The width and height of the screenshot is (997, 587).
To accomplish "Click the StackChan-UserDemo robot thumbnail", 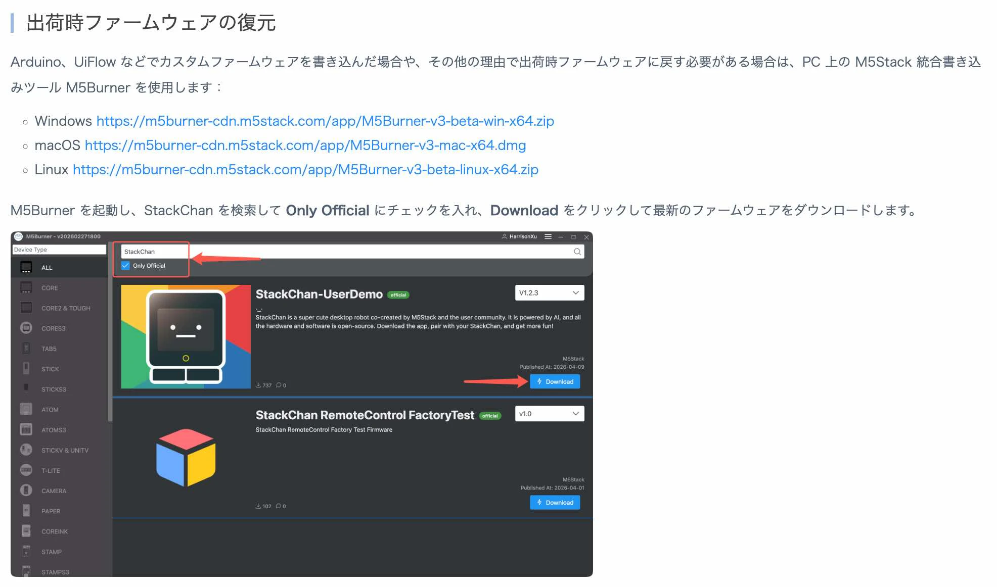I will click(186, 336).
